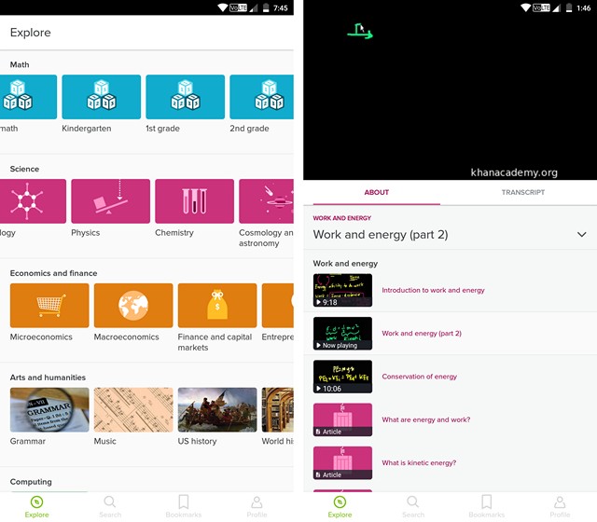Image resolution: width=597 pixels, height=522 pixels.
Task: Open Introduction to work and energy link
Action: click(433, 290)
